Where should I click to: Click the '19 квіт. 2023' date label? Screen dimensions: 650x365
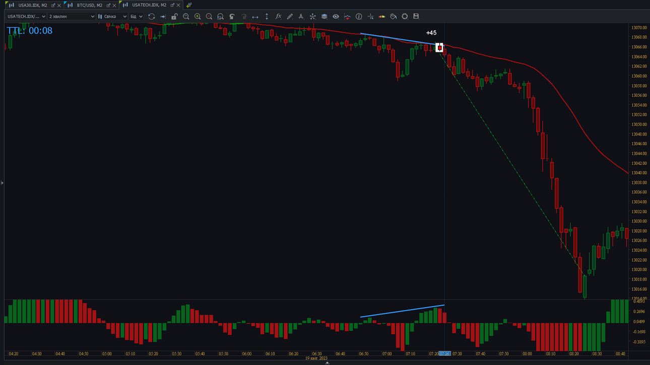tap(316, 358)
